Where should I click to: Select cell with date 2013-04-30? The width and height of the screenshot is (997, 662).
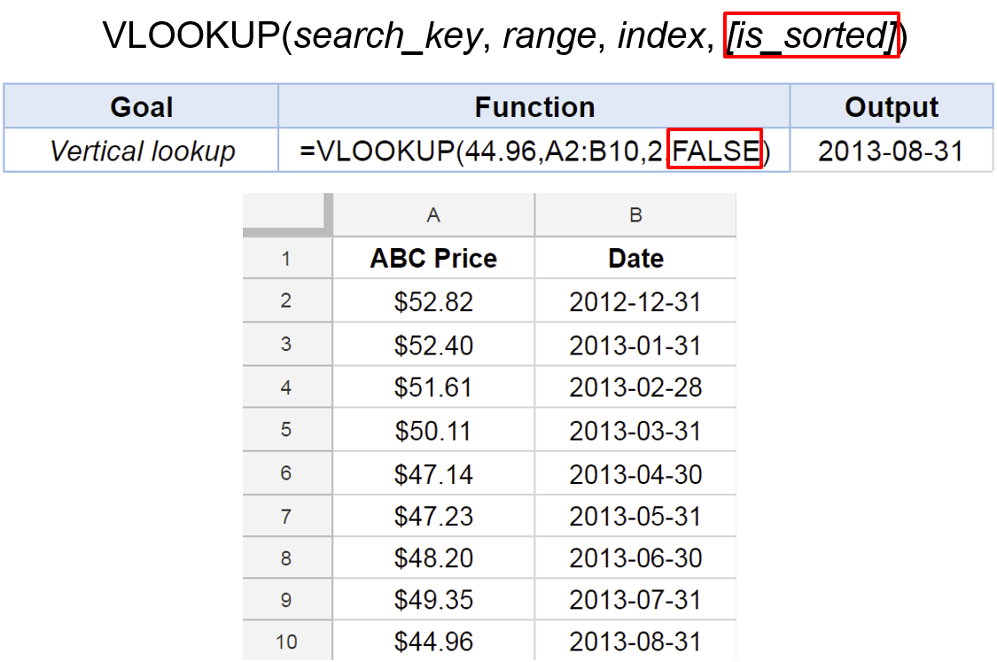[x=635, y=474]
